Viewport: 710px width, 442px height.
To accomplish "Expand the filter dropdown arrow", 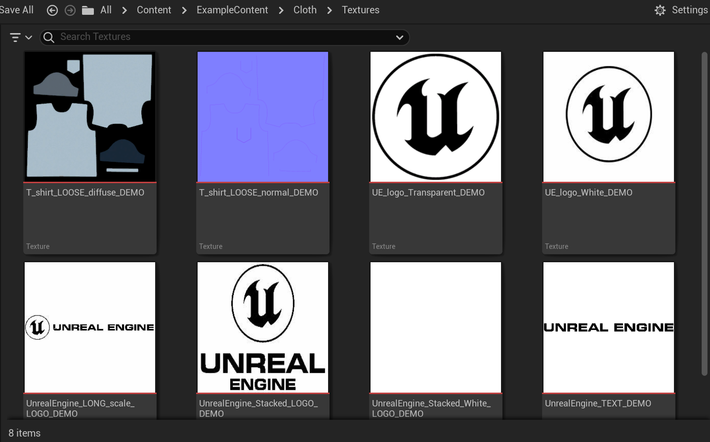I will click(29, 38).
